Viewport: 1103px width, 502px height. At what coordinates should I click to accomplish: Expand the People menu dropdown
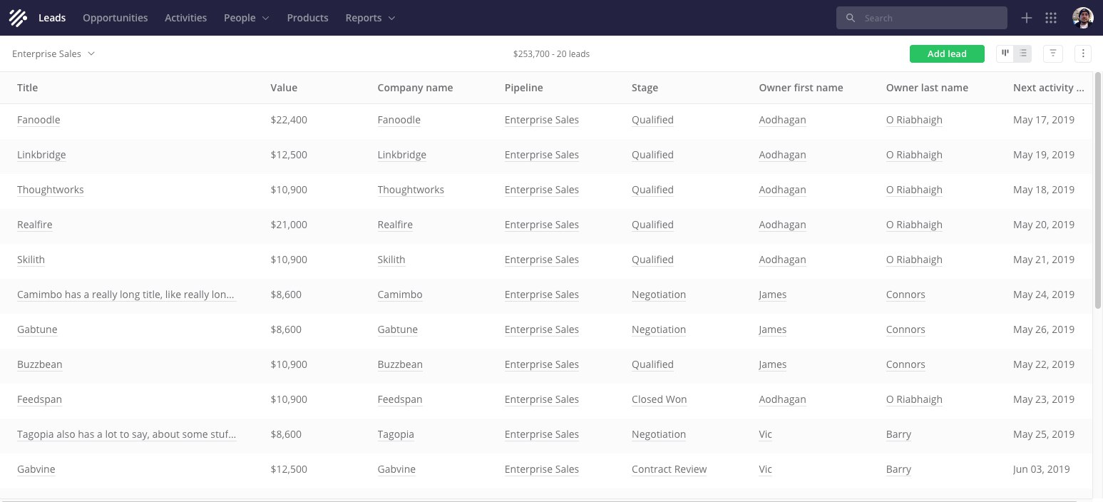point(246,18)
